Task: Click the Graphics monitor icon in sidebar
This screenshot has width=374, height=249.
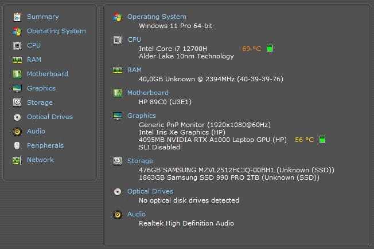Action: [x=17, y=88]
